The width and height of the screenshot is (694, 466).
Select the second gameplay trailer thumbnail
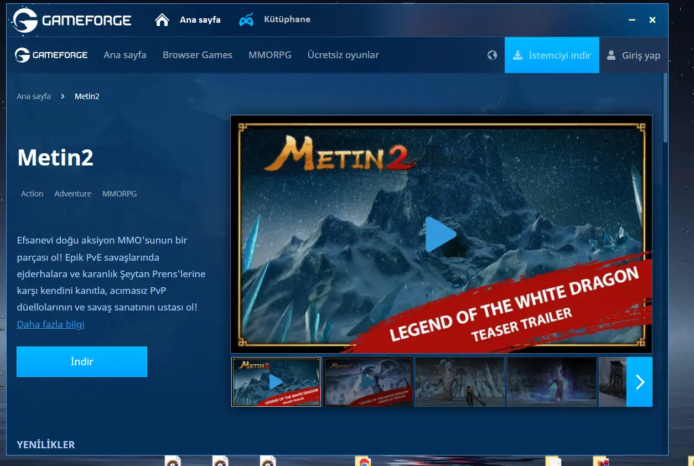point(368,382)
